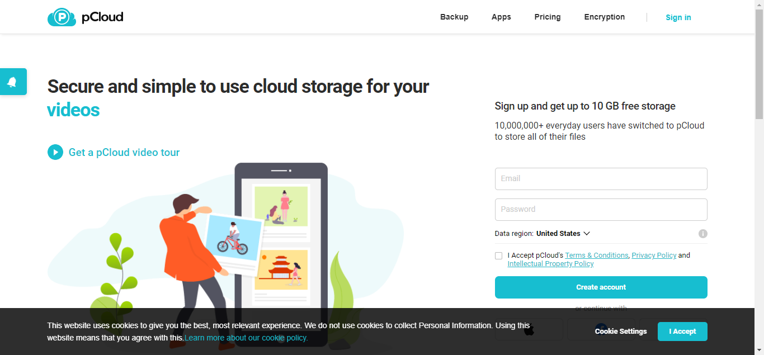This screenshot has width=764, height=355.
Task: Click the bicycle photo in the illustration
Action: pyautogui.click(x=233, y=239)
